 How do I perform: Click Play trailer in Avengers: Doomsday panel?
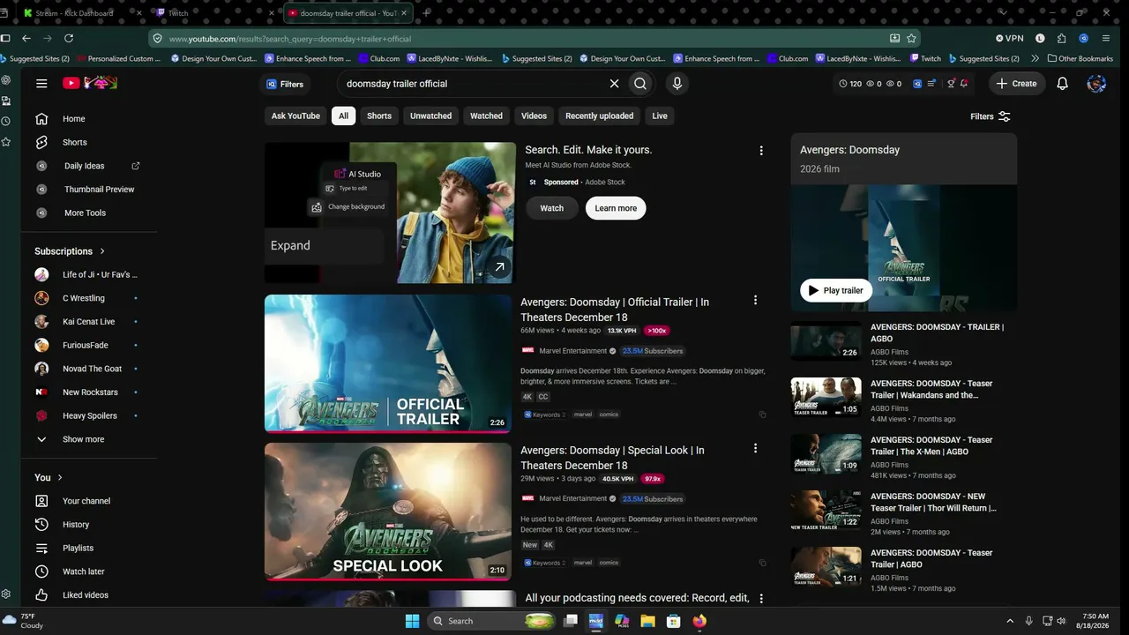pyautogui.click(x=835, y=290)
